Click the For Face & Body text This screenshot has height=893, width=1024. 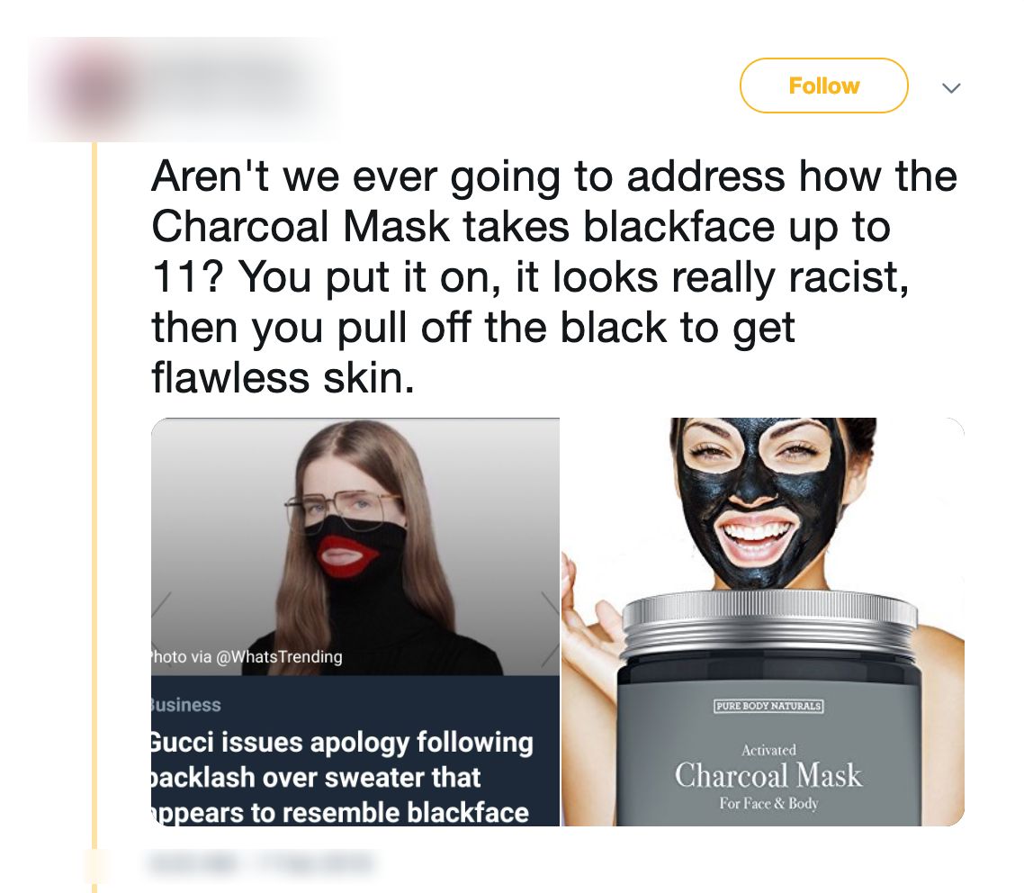(768, 804)
